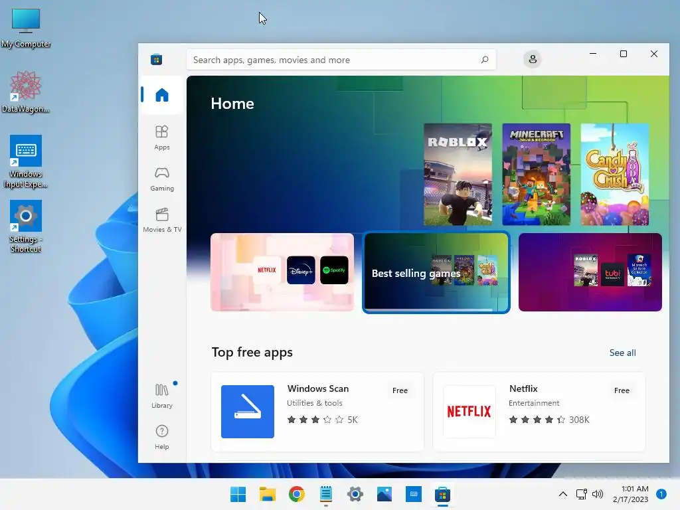
Task: Open Settings gear on taskbar
Action: [355, 494]
